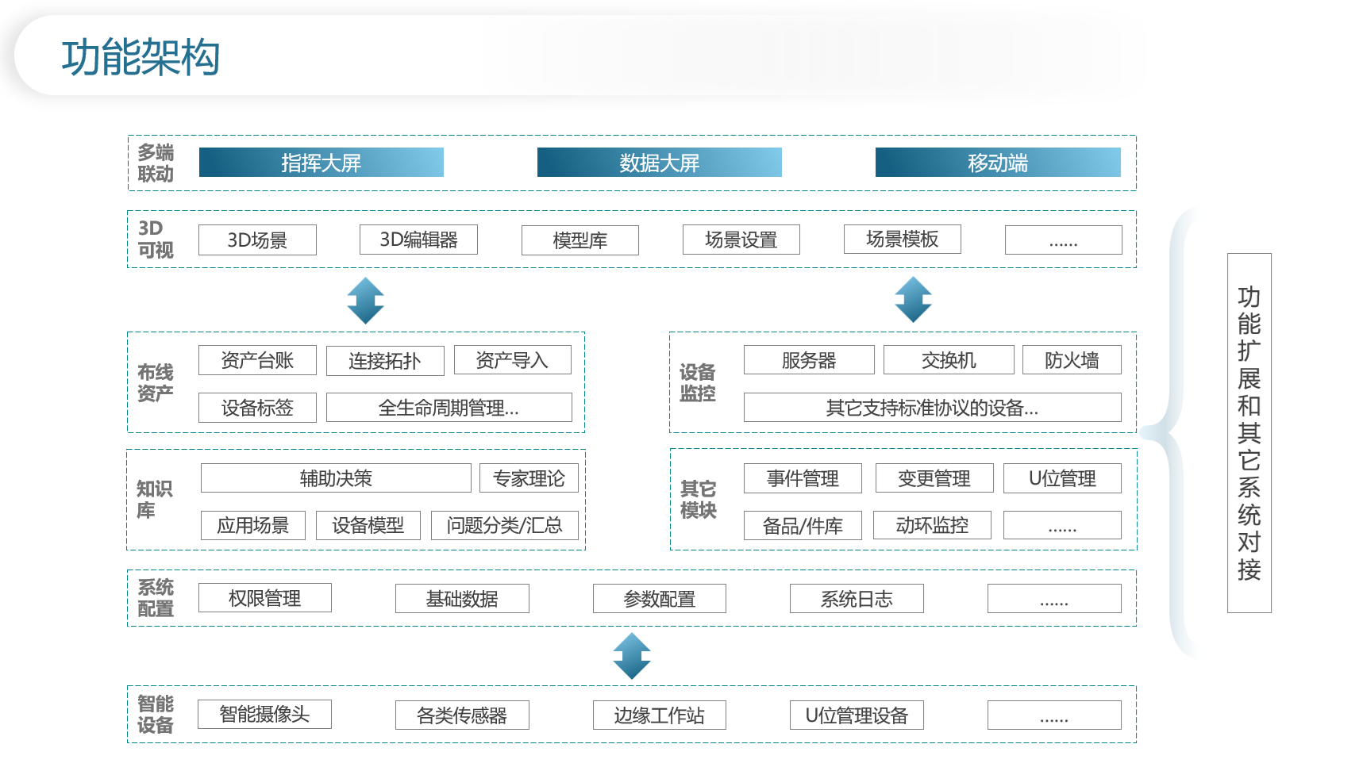Select the 指挥大屏 banner
The width and height of the screenshot is (1363, 767).
click(x=321, y=163)
